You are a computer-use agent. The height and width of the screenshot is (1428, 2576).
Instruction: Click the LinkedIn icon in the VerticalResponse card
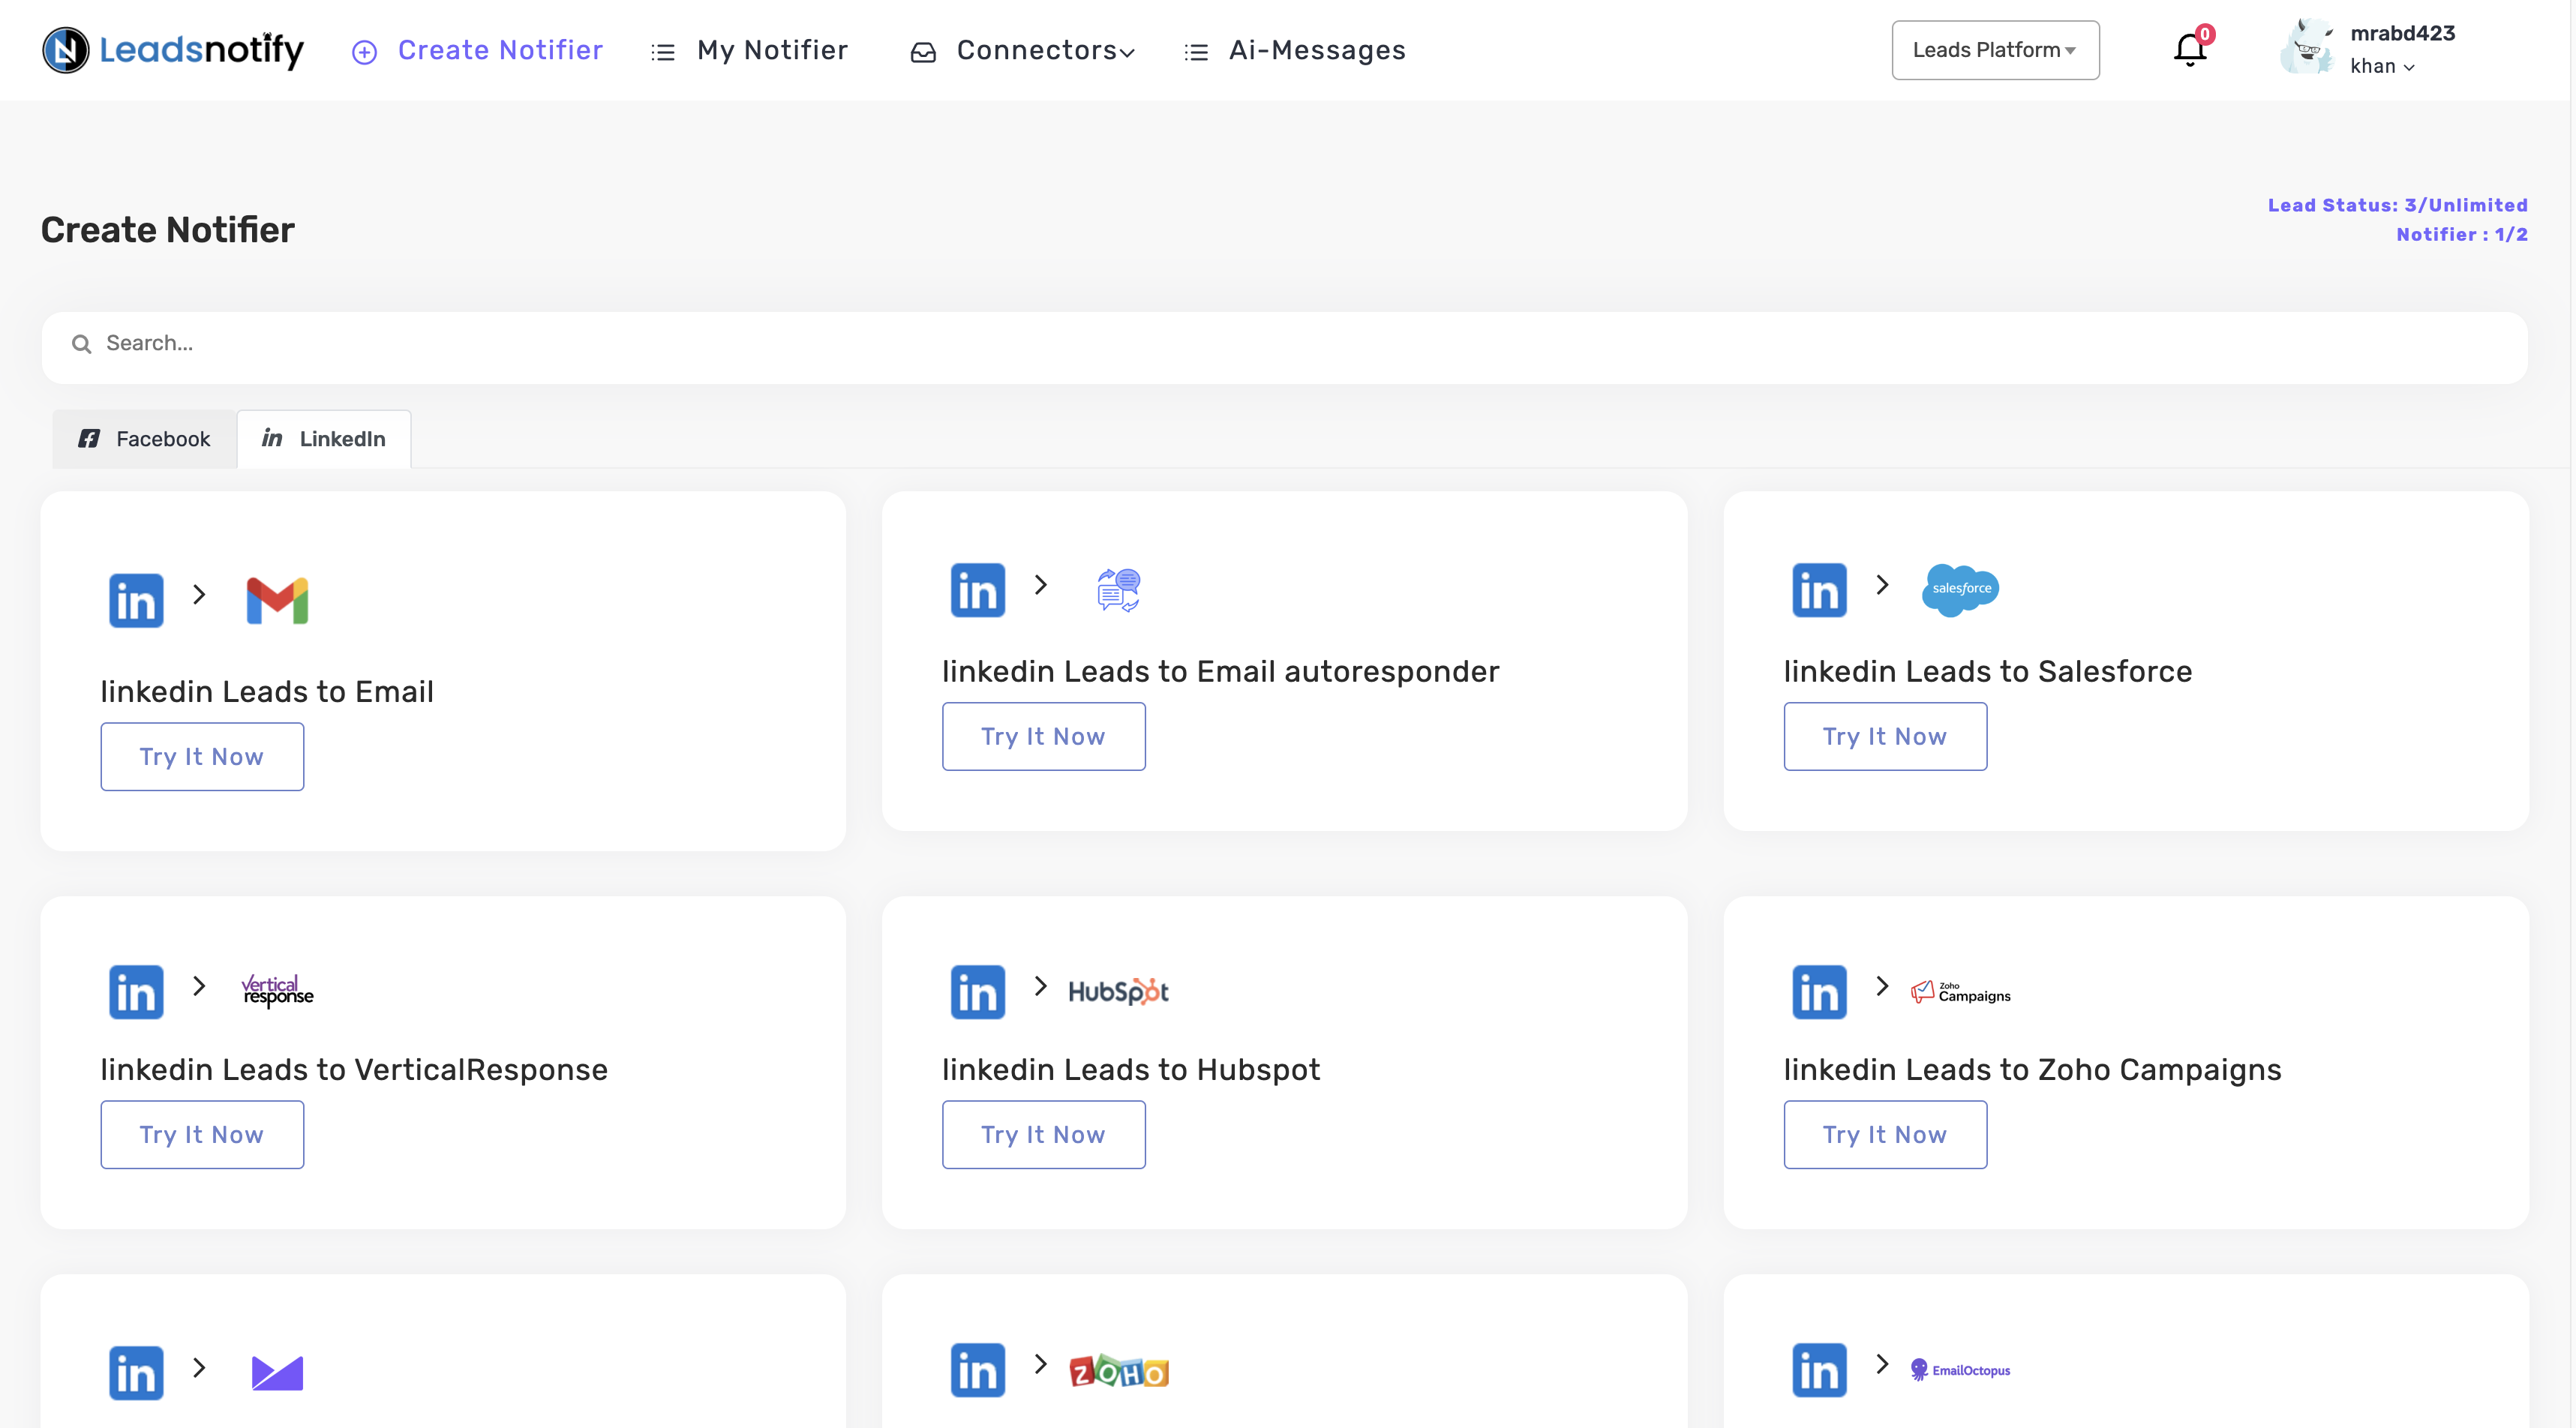pos(136,992)
